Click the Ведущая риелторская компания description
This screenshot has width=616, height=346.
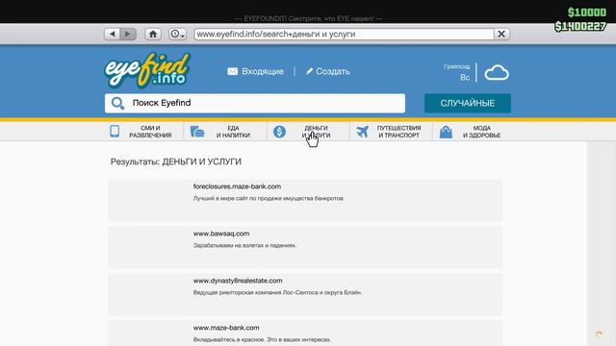(x=277, y=292)
